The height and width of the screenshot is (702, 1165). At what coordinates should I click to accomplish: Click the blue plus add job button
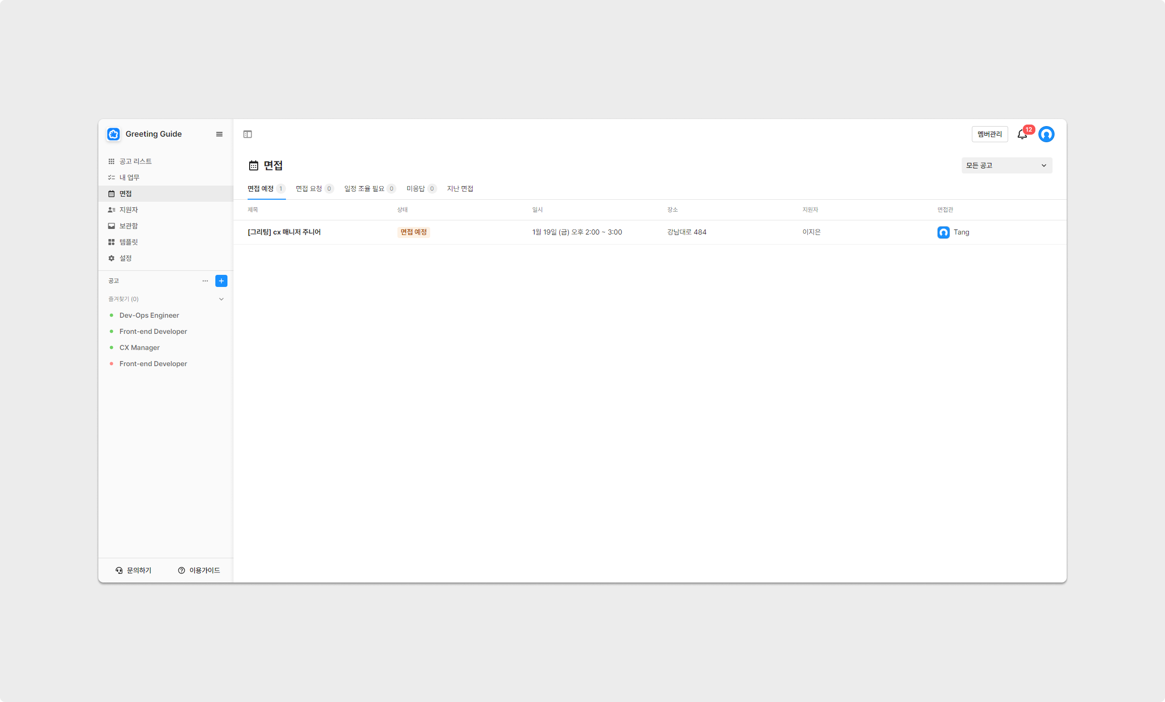pyautogui.click(x=221, y=281)
